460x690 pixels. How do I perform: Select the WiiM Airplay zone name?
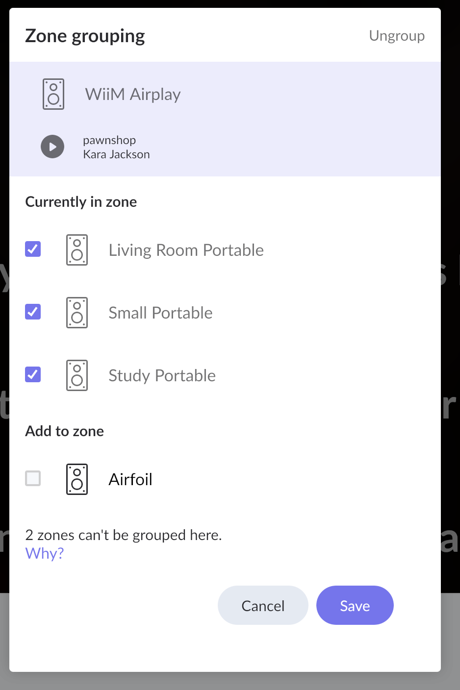[x=133, y=94]
